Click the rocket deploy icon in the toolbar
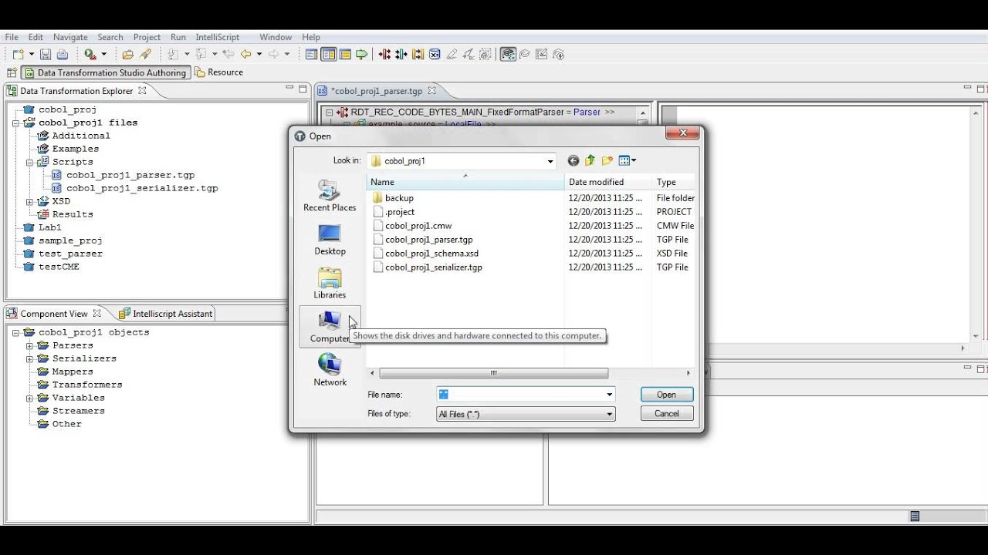The height and width of the screenshot is (555, 988). [x=145, y=54]
